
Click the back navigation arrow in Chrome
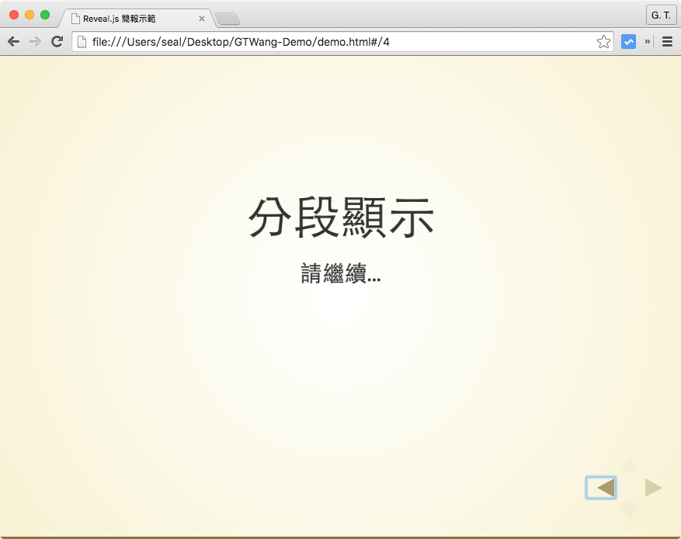13,41
